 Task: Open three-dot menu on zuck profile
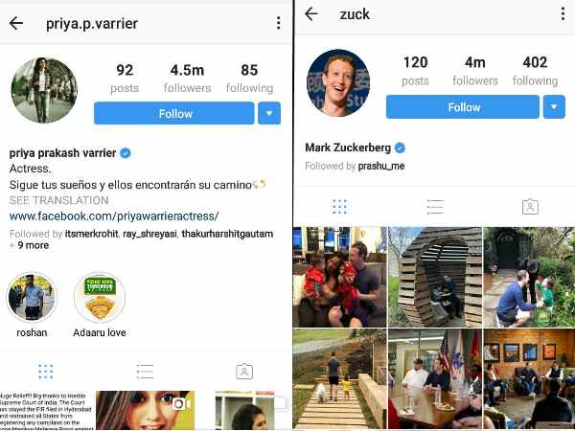[x=563, y=14]
